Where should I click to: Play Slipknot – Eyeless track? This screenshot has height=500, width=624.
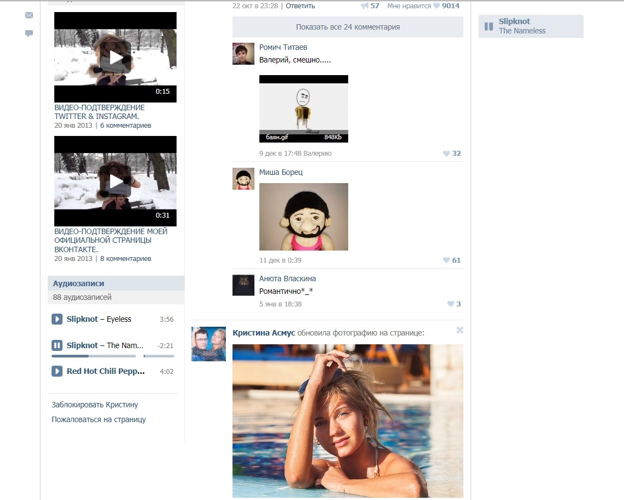pos(57,319)
